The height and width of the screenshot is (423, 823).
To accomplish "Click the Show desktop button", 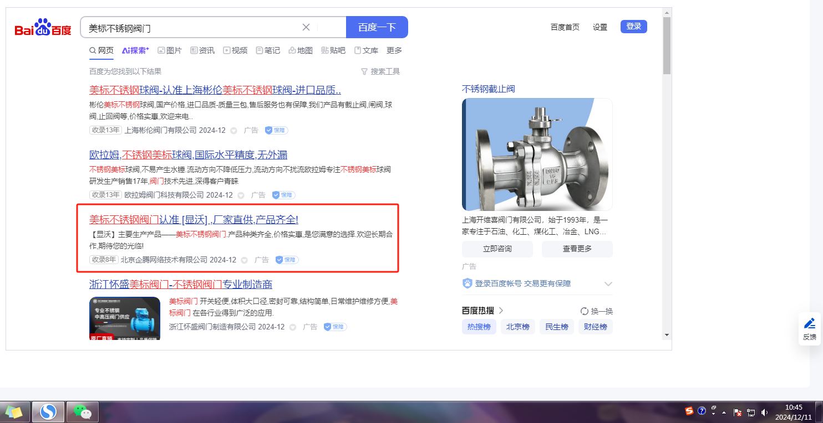I will [819, 412].
